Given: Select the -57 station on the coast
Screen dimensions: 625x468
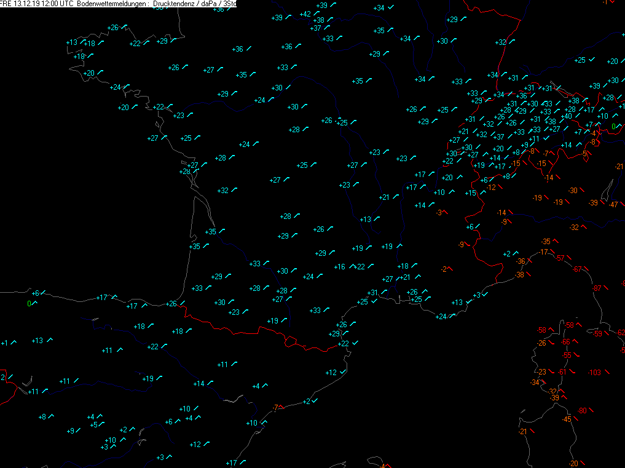Looking at the screenshot, I should pyautogui.click(x=560, y=258).
